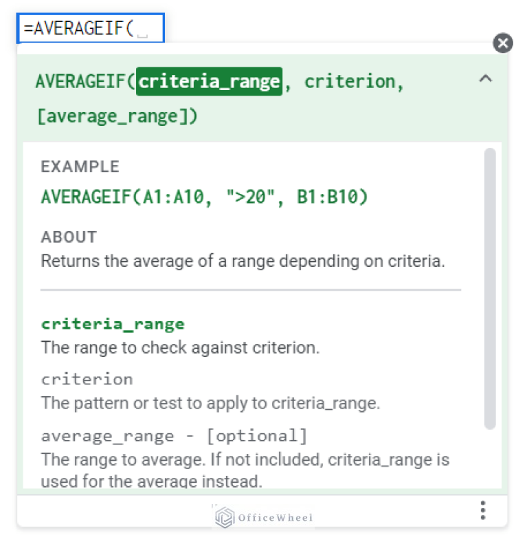
Task: Click the EXAMPLE section heading
Action: 80,166
